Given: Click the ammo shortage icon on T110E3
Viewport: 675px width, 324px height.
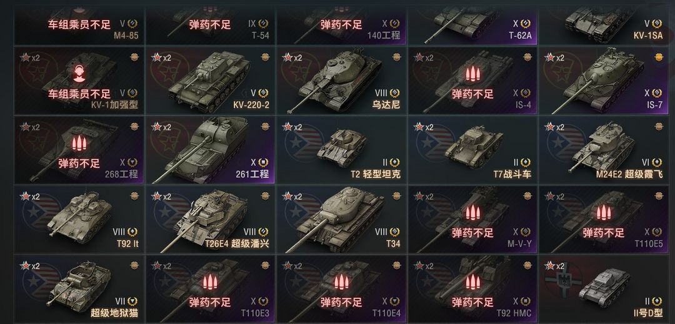Looking at the screenshot, I should [x=210, y=283].
